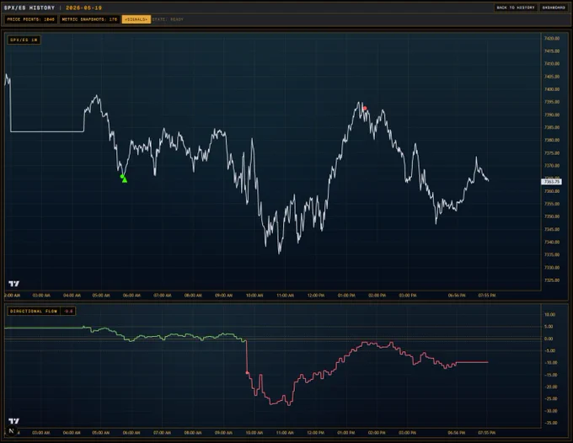Click the State: Ready status text
The image size is (573, 443).
168,19
